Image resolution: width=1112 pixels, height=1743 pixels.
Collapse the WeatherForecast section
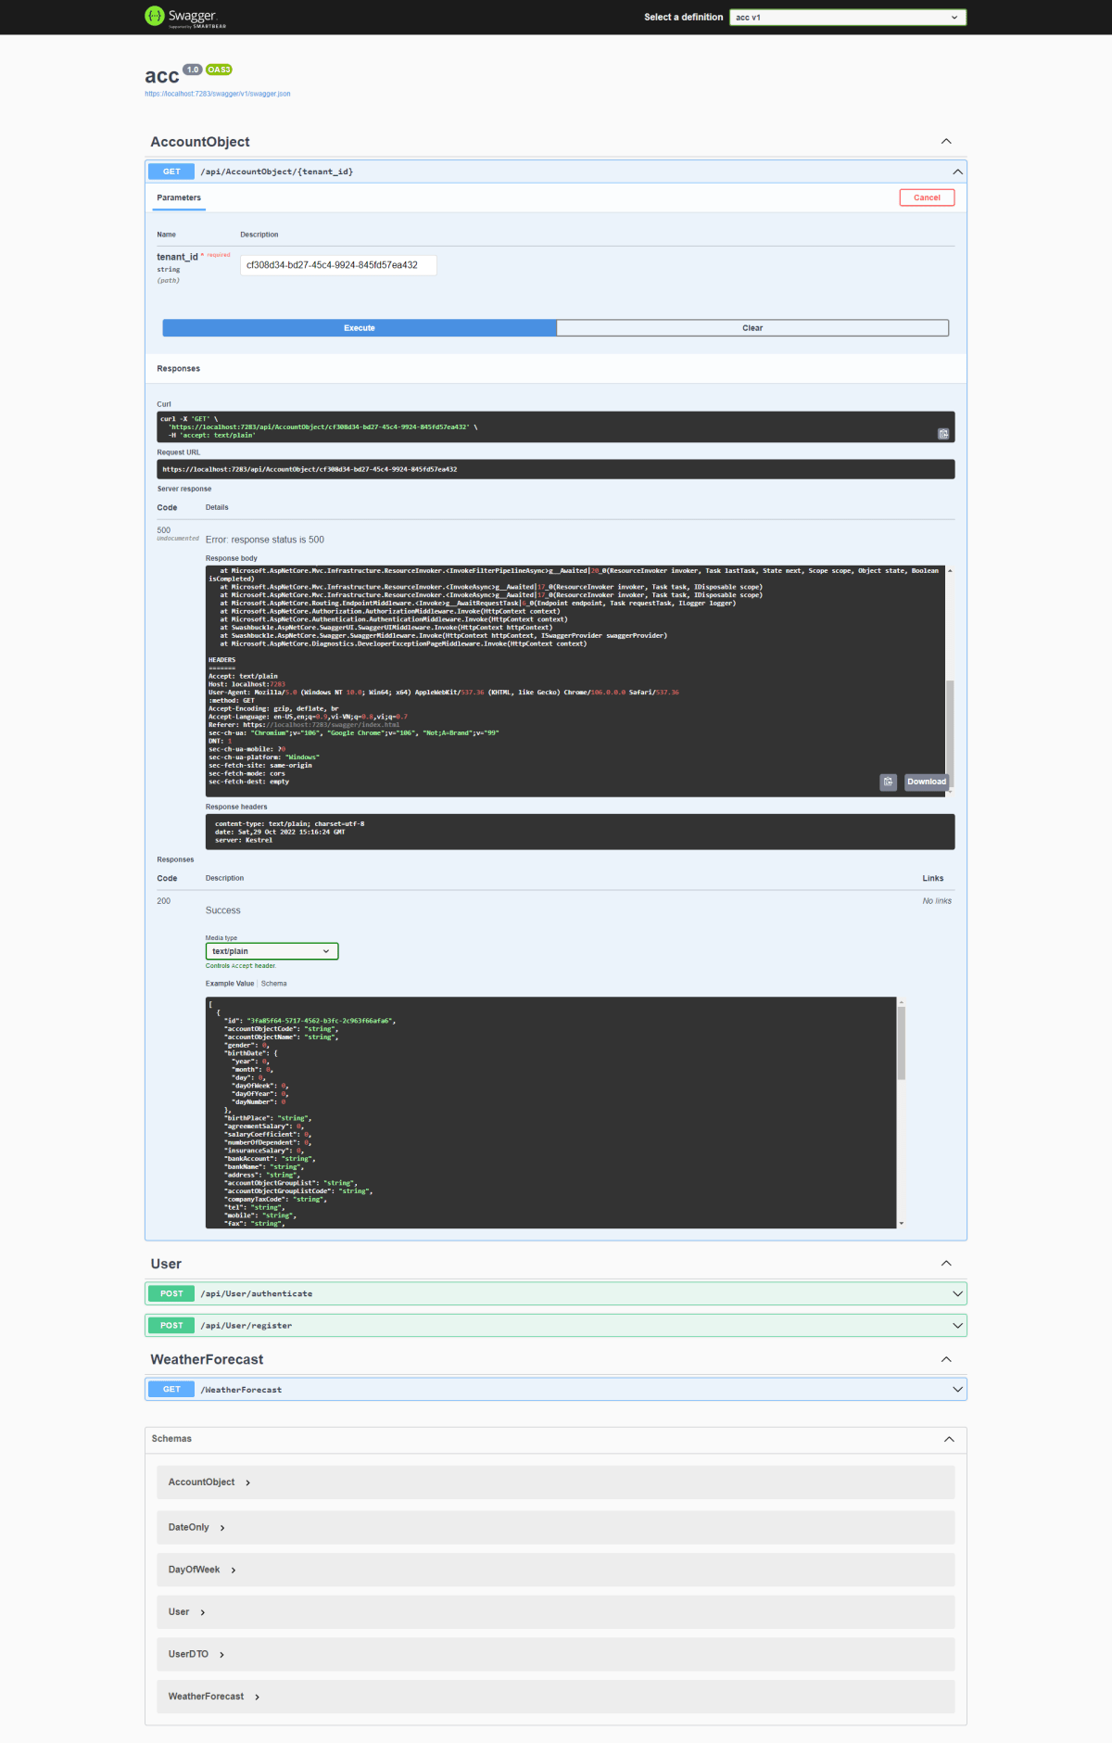[x=946, y=1359]
